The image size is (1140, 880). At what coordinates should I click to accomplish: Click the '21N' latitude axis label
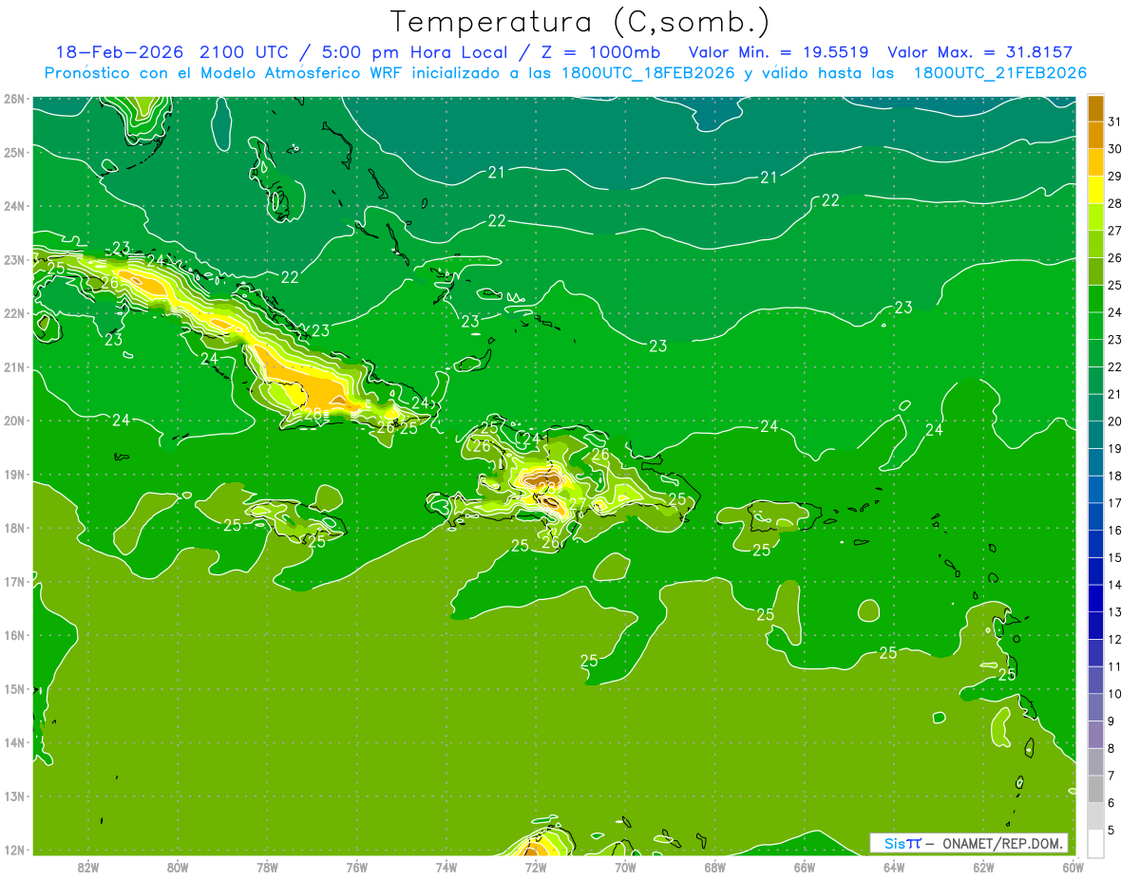point(14,366)
